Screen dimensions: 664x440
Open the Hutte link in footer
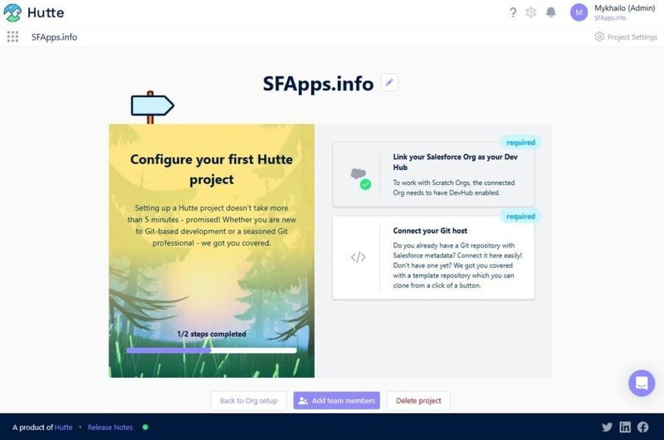click(x=64, y=428)
